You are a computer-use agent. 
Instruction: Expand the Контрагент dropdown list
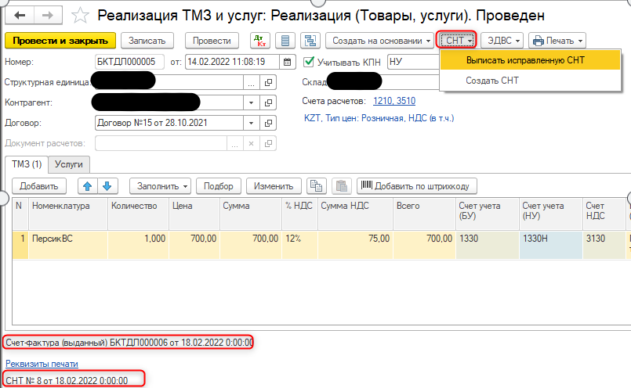pos(251,102)
